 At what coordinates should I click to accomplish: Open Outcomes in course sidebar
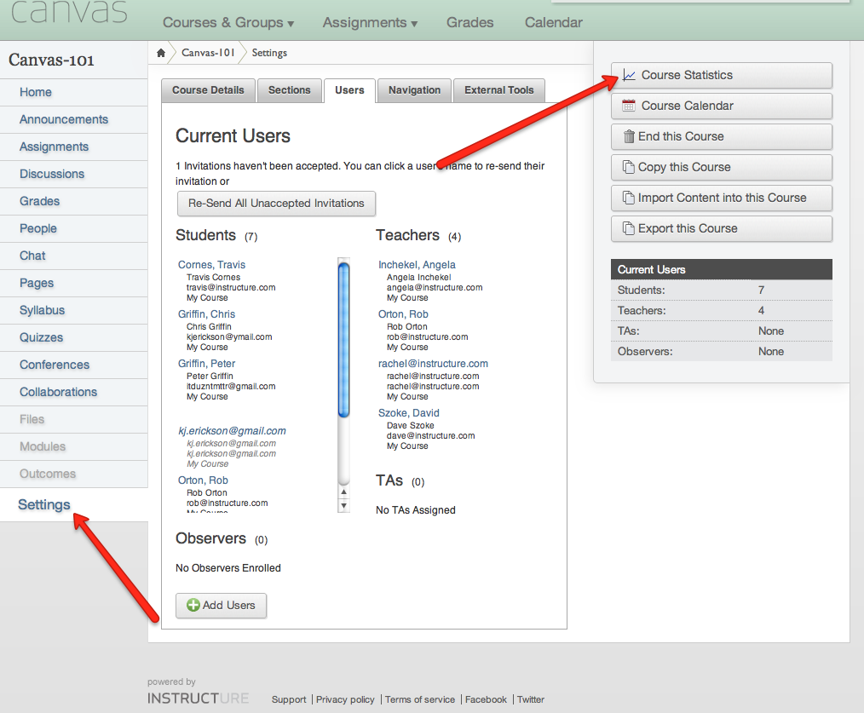click(x=74, y=474)
